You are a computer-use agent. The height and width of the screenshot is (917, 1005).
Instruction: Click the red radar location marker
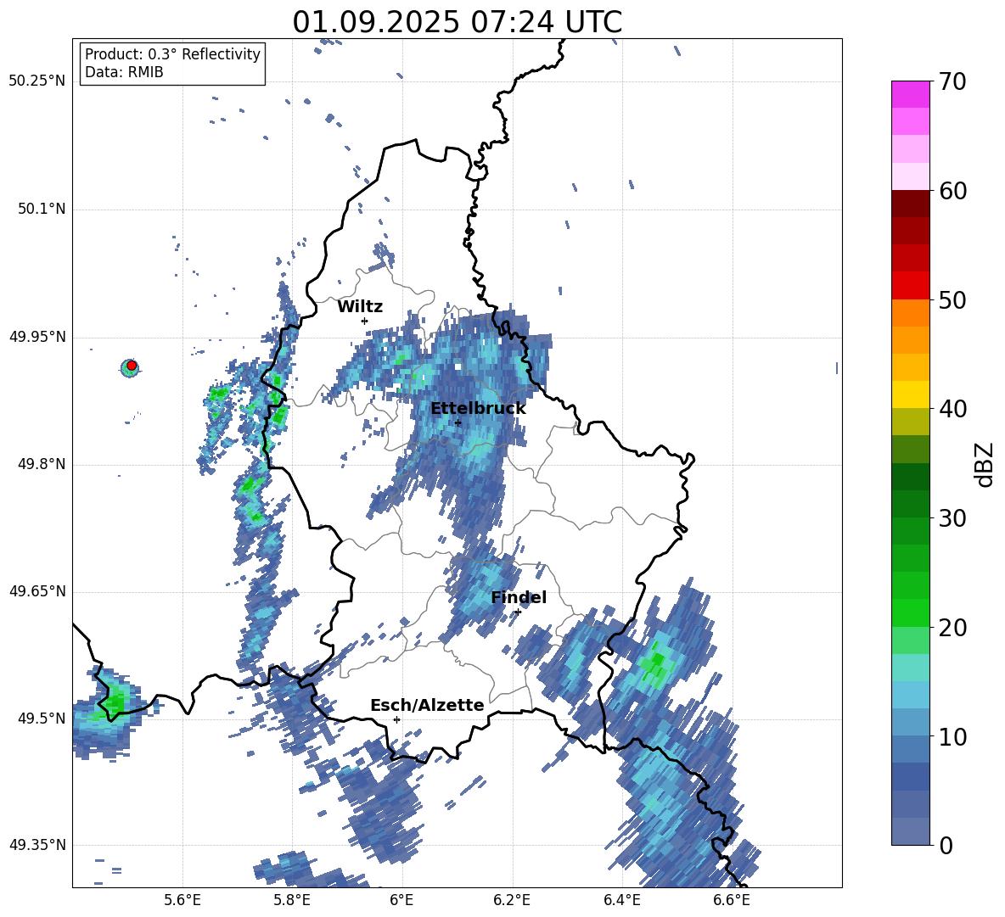pos(132,366)
